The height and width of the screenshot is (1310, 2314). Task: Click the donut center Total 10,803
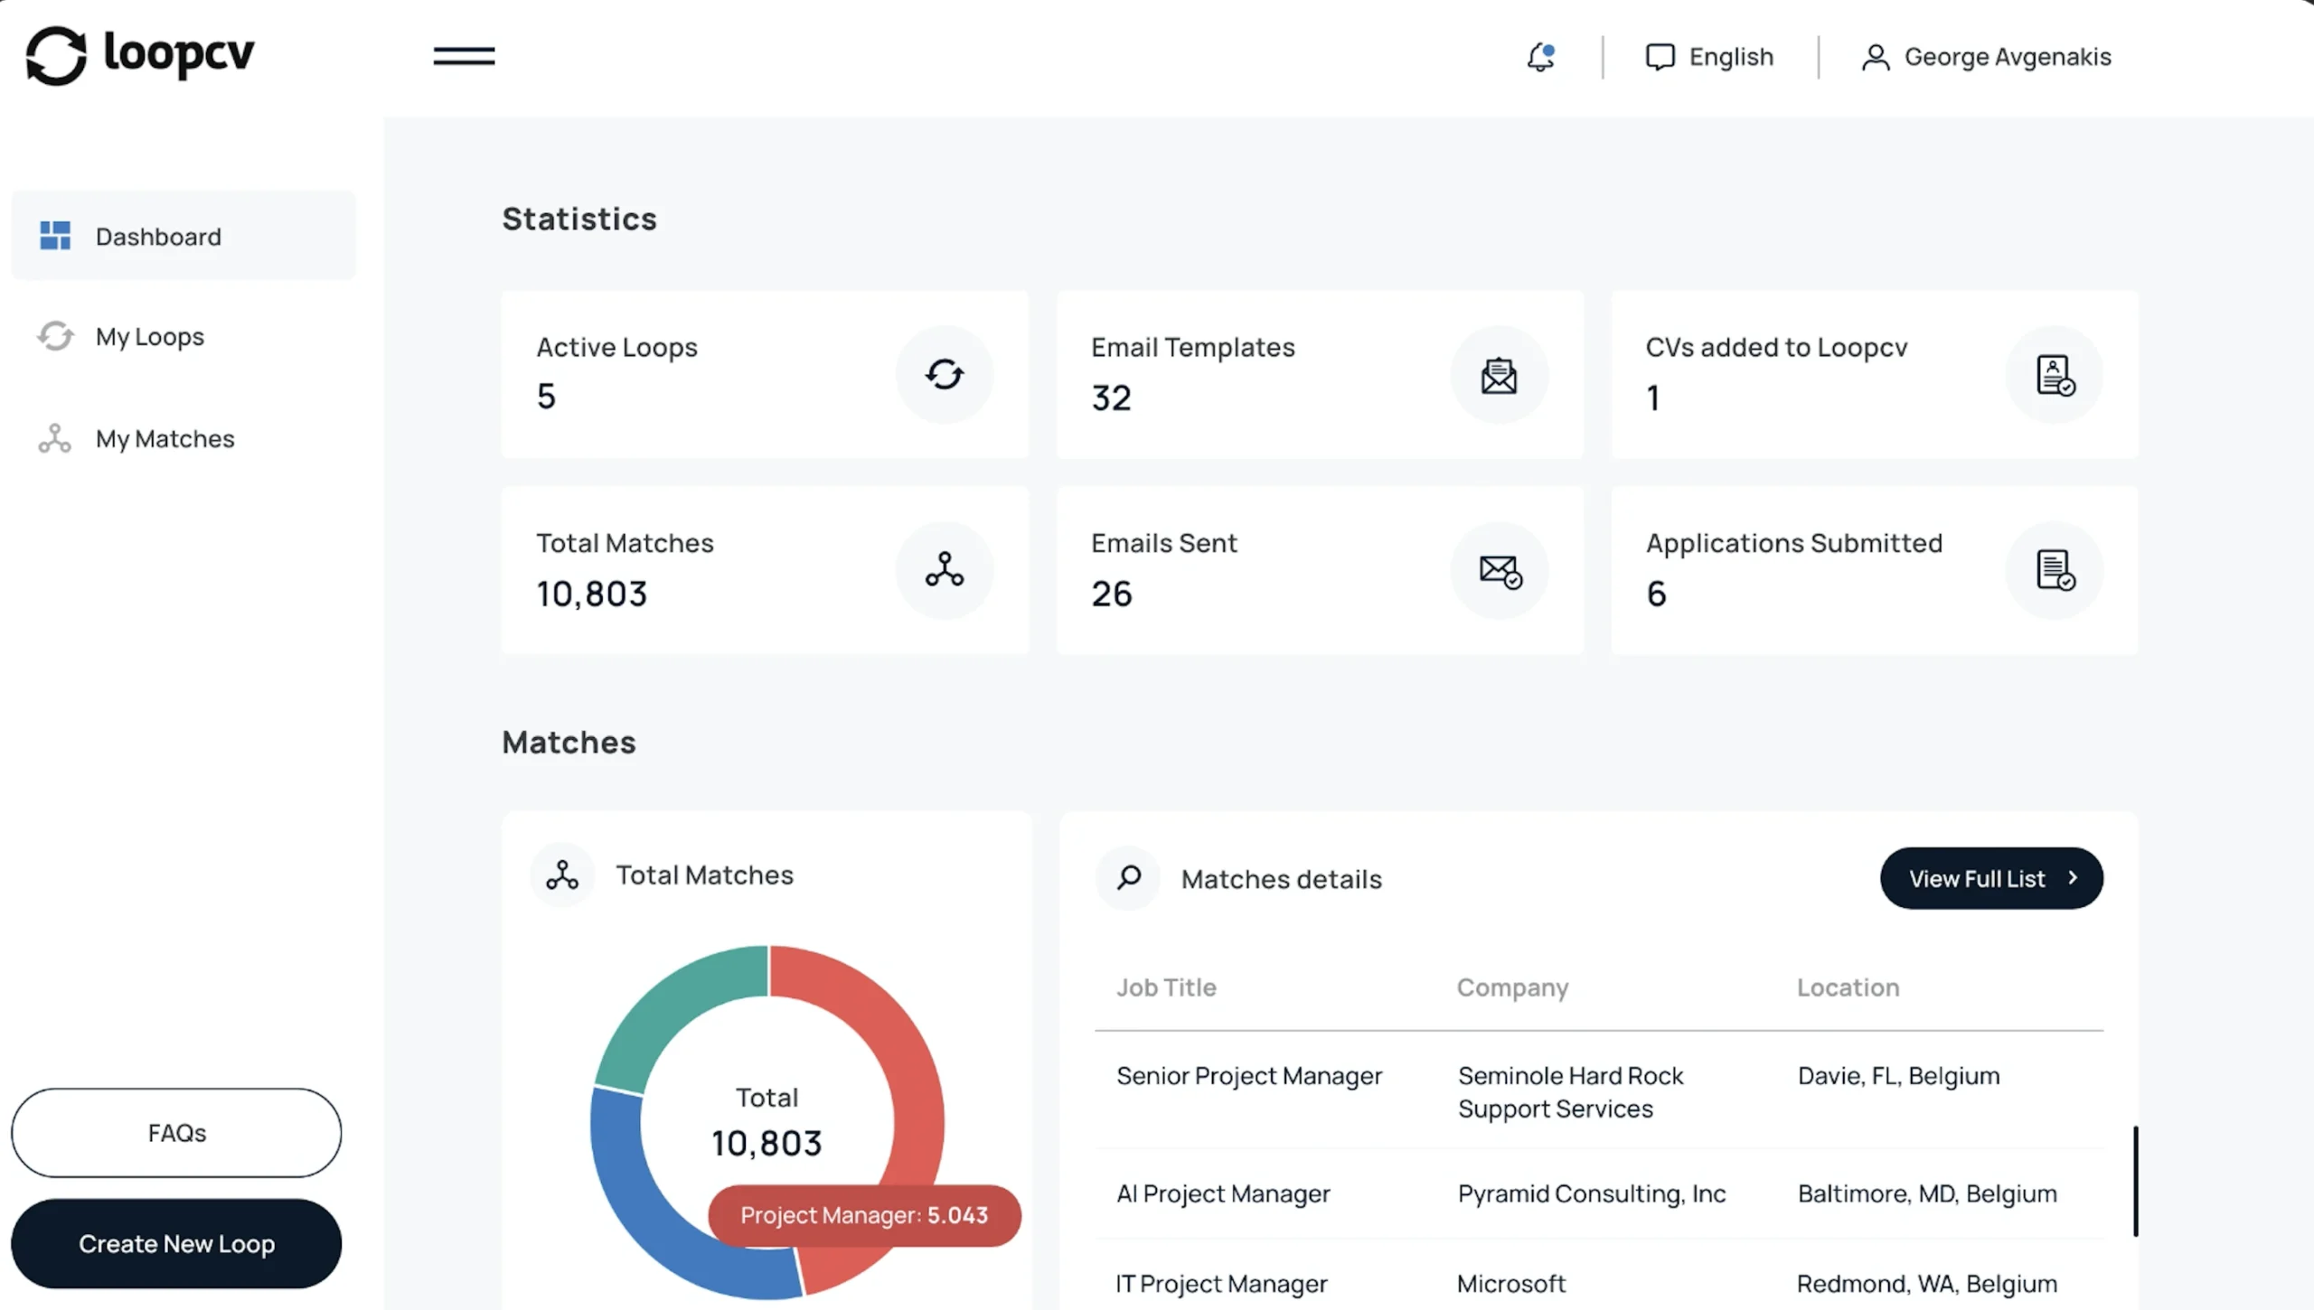pyautogui.click(x=767, y=1122)
